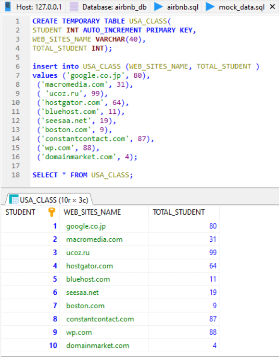Click the play icon on mock_data.sql tab
This screenshot has height=357, width=279.
[x=210, y=7]
